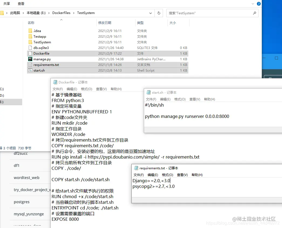Open 帮助(H) menu in requirements.txt Notepad
282x228 pixels.
[x=197, y=175]
